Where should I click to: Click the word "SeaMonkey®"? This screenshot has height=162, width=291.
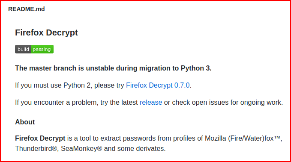tap(81, 148)
